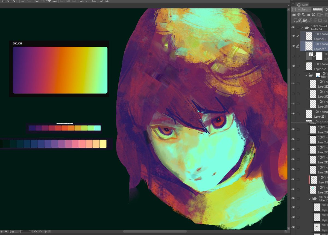Hide Layer 264 using its eye

tap(293, 130)
